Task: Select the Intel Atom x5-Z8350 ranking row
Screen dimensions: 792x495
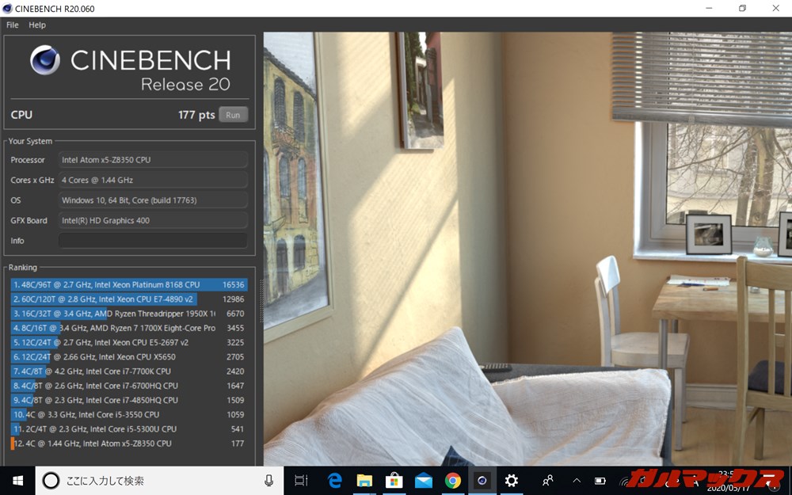Action: pos(128,444)
